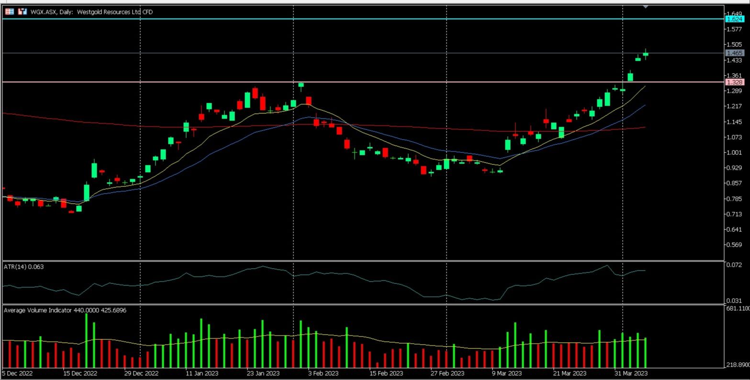Image resolution: width=750 pixels, height=380 pixels.
Task: Select the last green candlestick on the chart
Action: 646,54
